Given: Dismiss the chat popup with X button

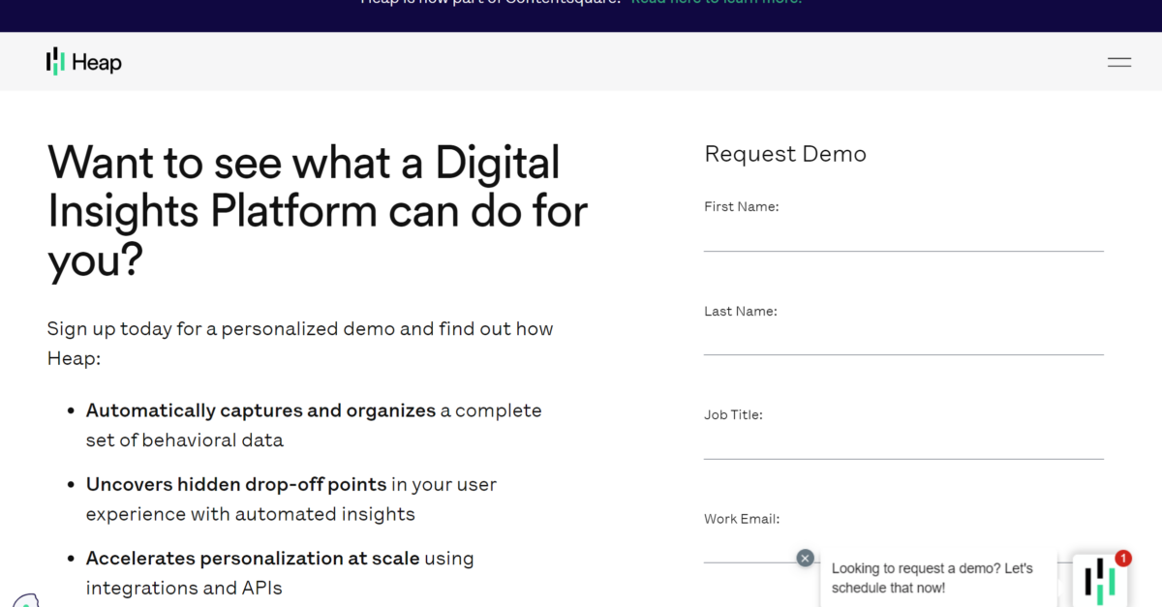Looking at the screenshot, I should (805, 558).
